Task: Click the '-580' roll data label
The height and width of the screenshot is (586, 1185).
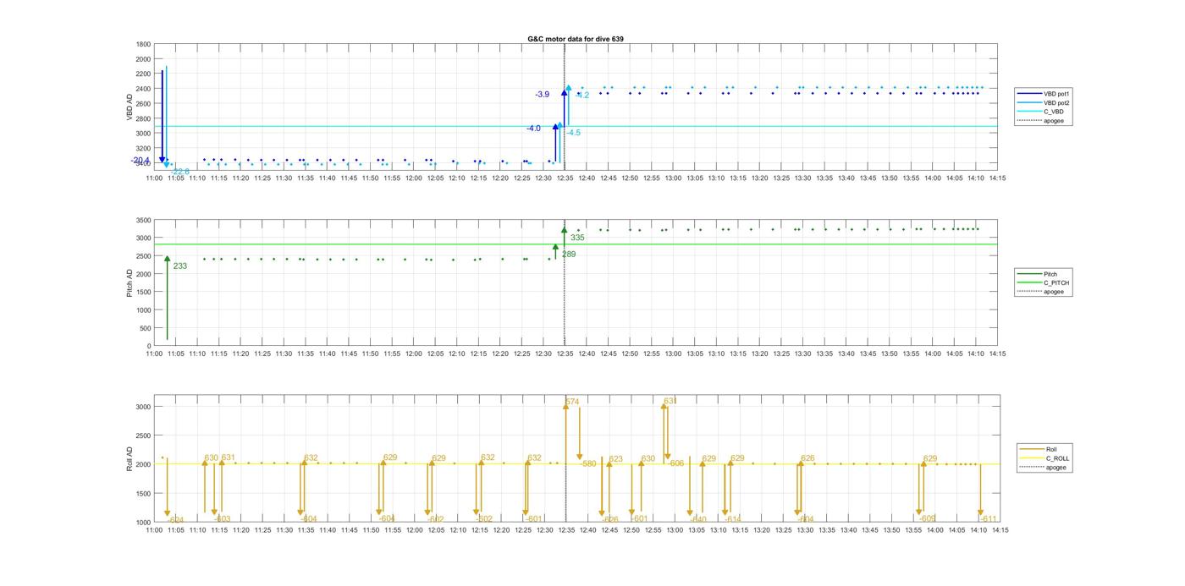Action: (x=587, y=463)
